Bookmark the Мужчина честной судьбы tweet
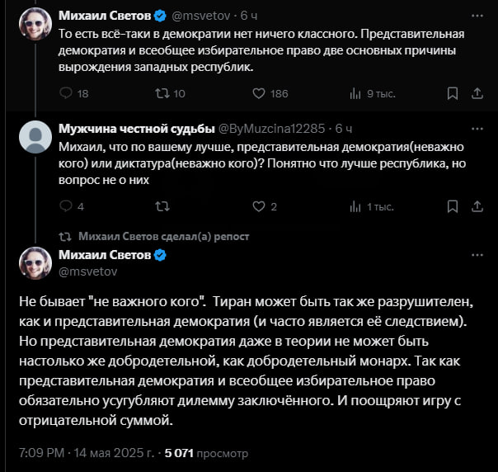The width and height of the screenshot is (498, 472). (452, 206)
